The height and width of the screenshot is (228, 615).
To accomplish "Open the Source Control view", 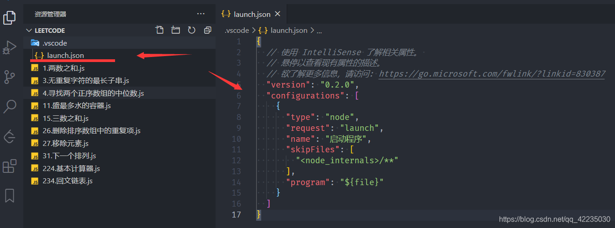I will (10, 77).
